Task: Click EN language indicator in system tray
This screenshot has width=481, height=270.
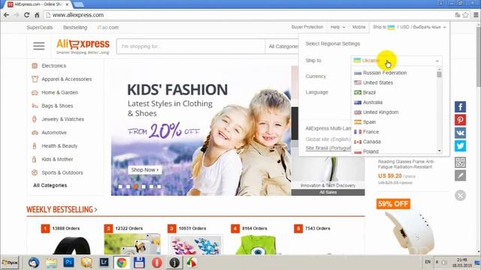Action: tap(428, 262)
